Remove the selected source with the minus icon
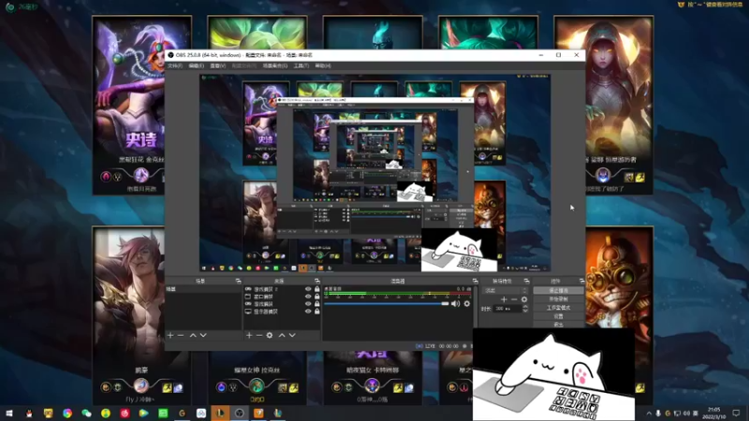Image resolution: width=749 pixels, height=421 pixels. (259, 336)
